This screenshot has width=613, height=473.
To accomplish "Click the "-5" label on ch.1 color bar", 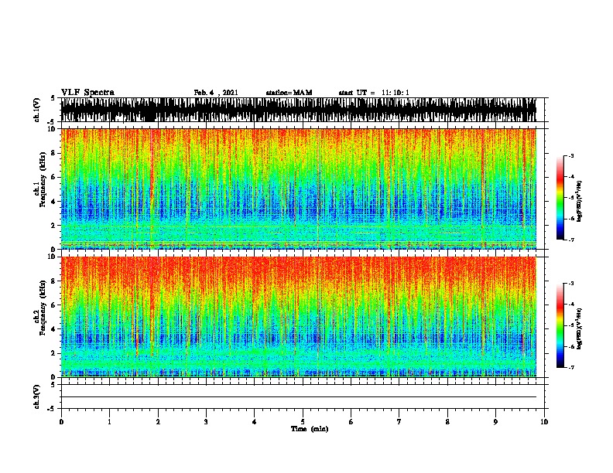I will pos(571,198).
